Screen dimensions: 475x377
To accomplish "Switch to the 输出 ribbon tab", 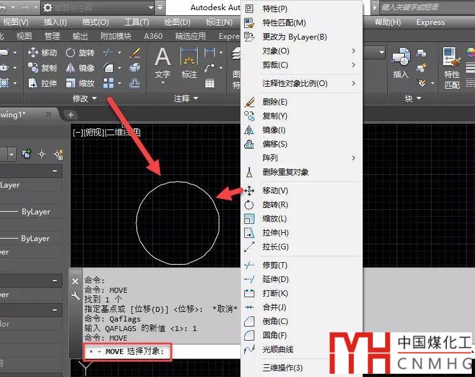I will [80, 36].
